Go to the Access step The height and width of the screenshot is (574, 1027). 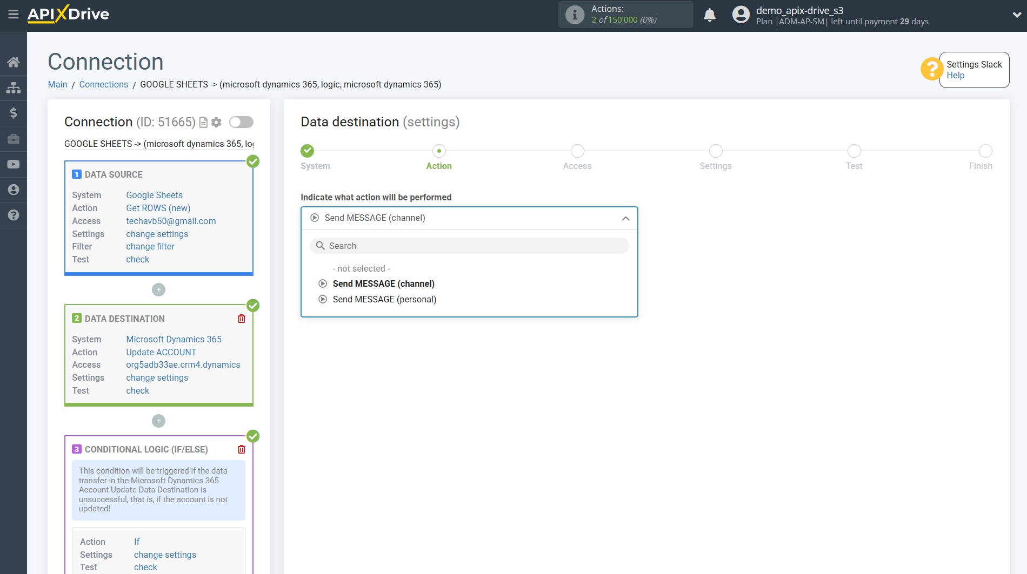pos(577,151)
